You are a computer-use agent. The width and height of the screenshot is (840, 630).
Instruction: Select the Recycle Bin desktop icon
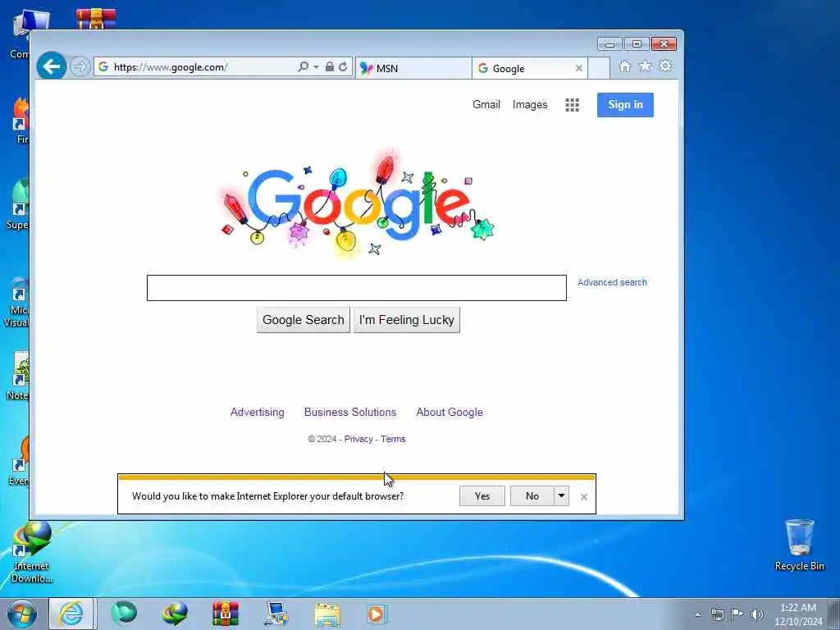point(799,546)
